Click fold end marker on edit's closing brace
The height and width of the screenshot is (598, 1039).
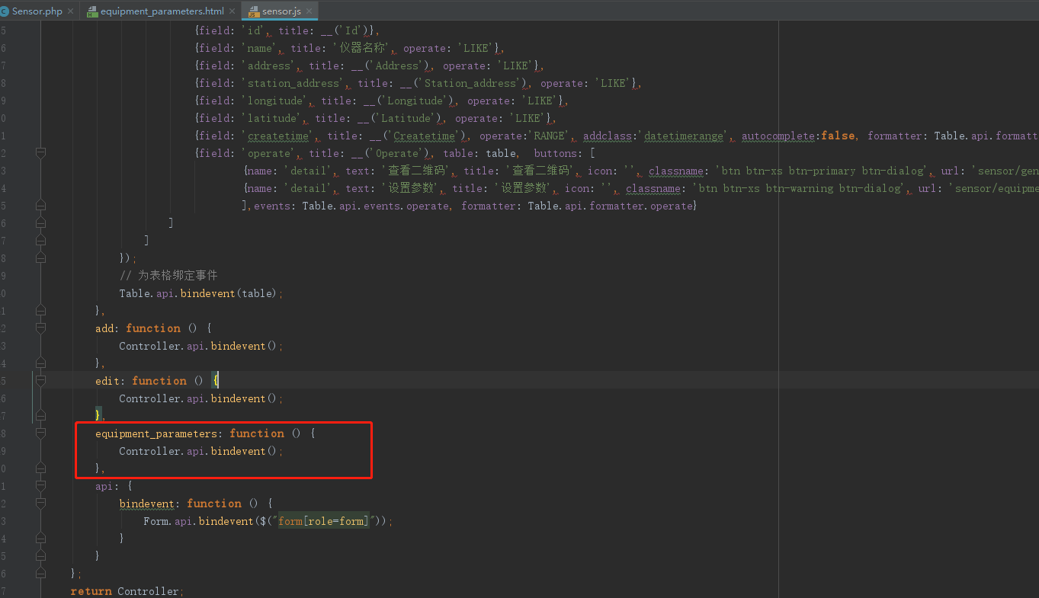40,416
